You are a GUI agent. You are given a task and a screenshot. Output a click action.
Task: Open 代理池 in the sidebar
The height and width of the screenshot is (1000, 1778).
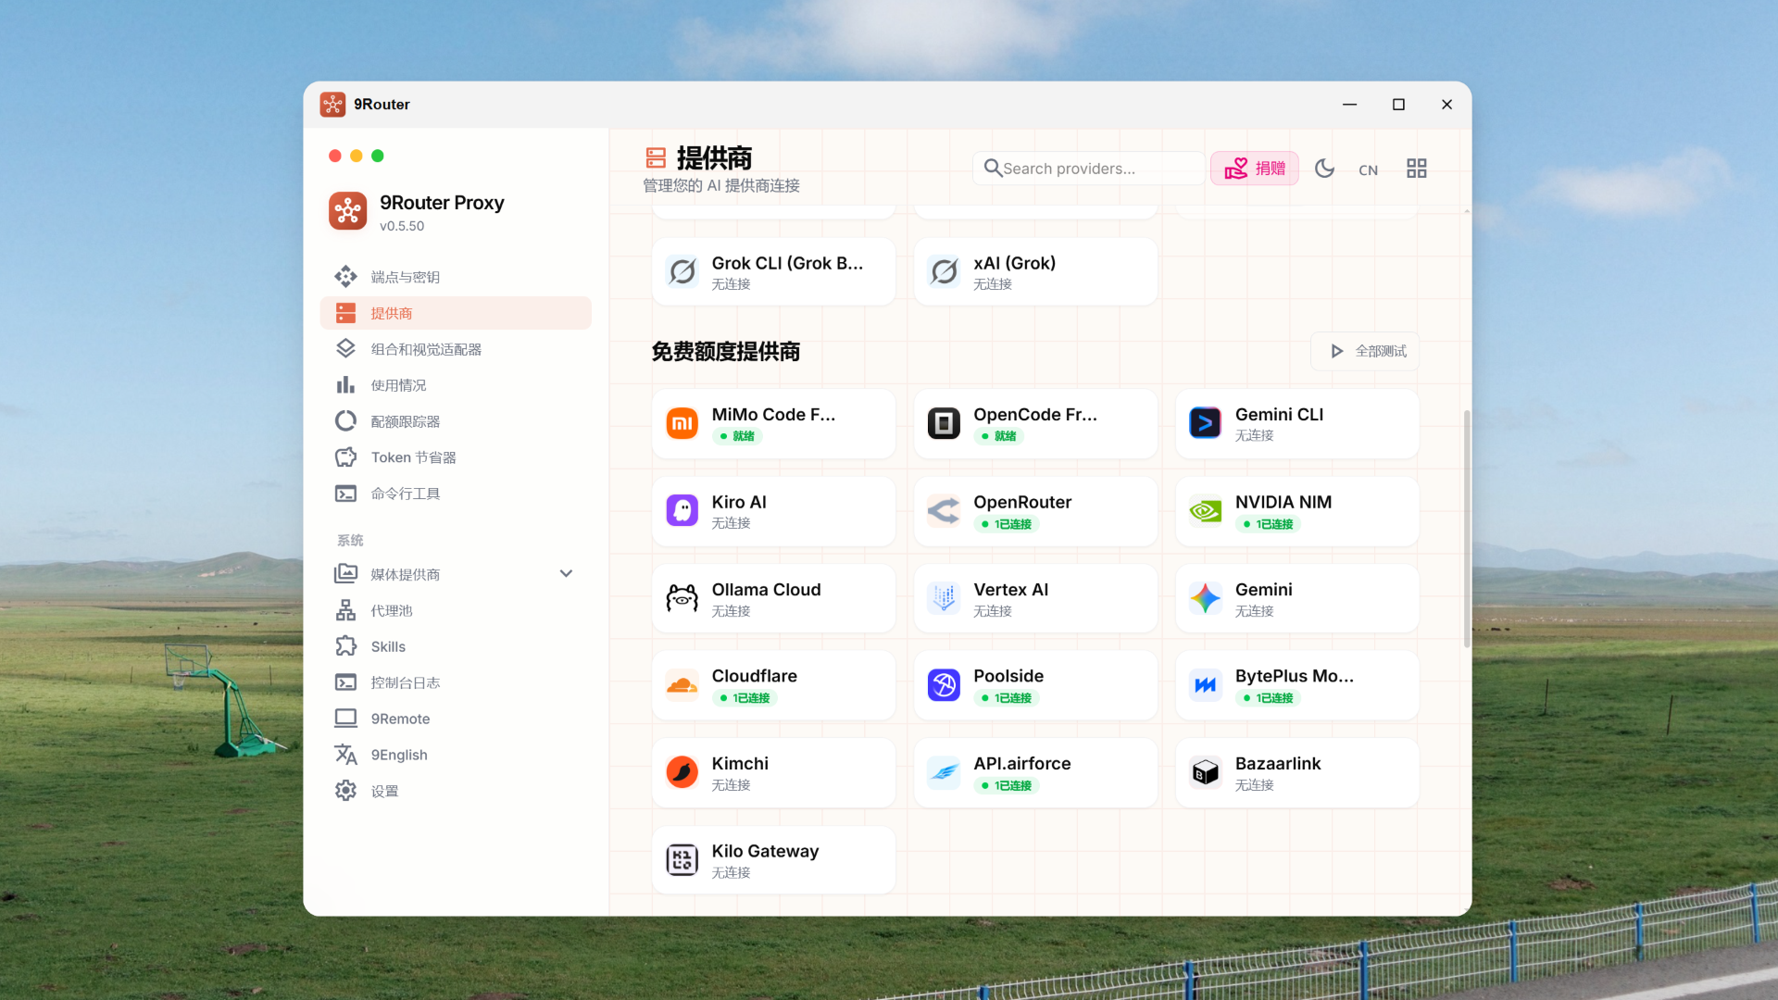point(456,611)
